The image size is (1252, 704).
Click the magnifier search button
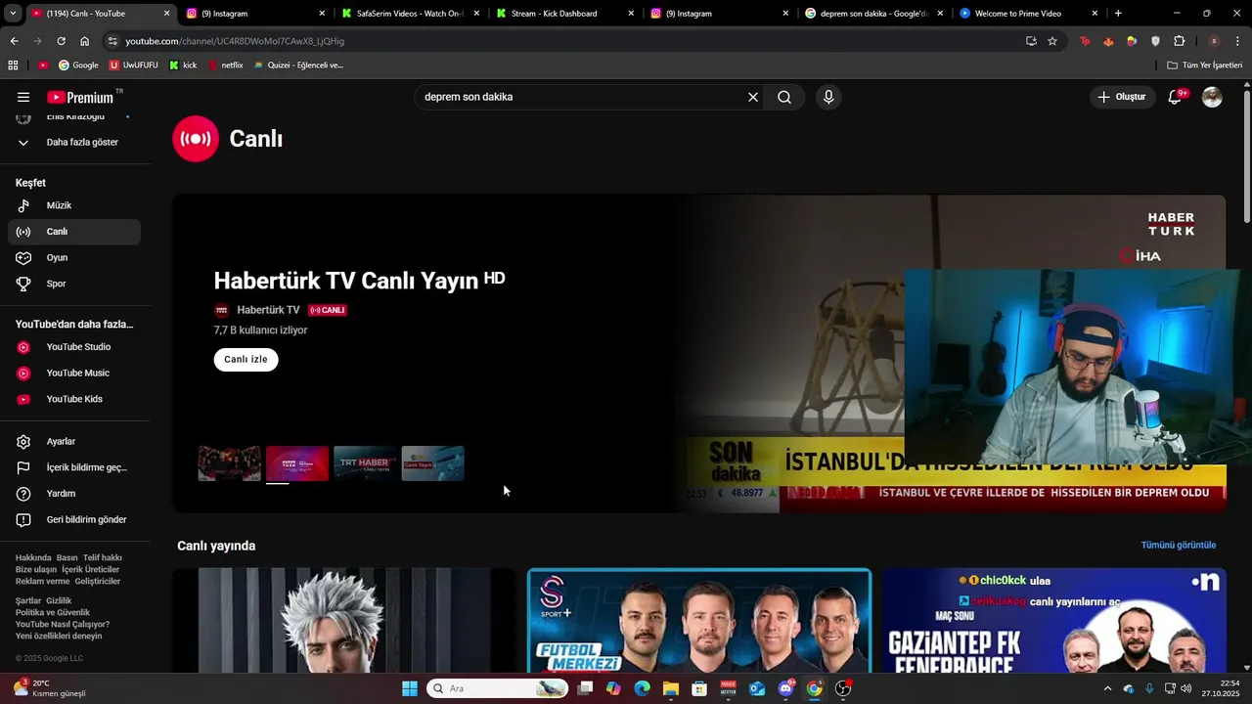[x=784, y=97]
